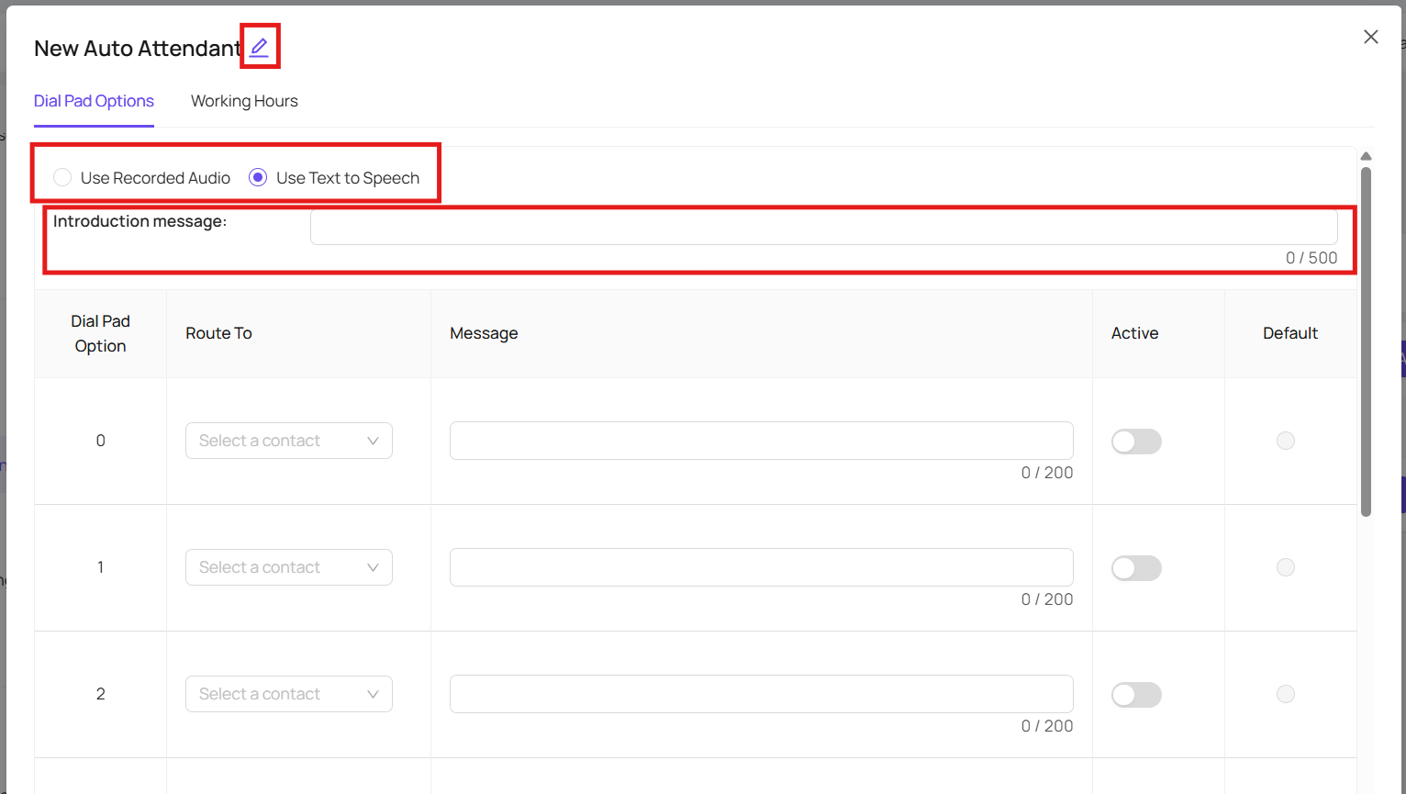Set option 1 as the Default

point(1286,567)
